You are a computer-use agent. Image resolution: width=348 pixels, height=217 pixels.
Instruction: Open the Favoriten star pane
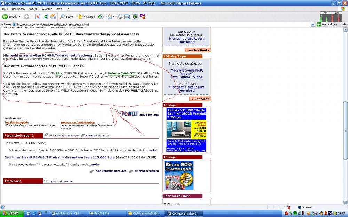[x=86, y=17]
